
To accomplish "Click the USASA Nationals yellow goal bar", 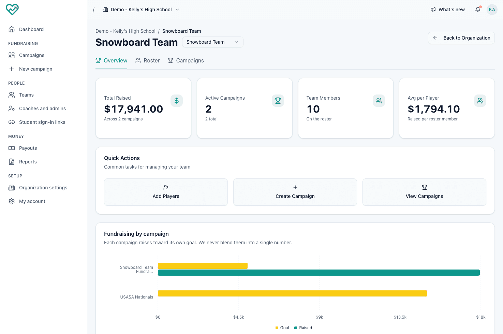I will click(292, 293).
